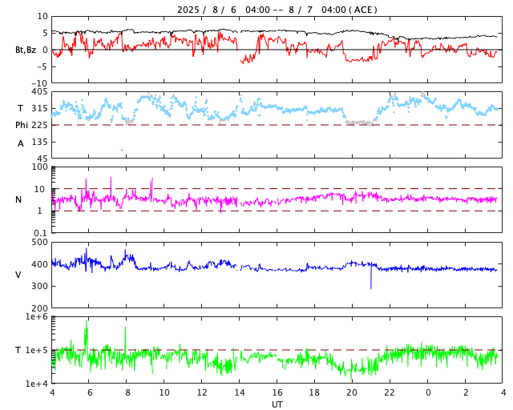Click the sharp downward velocity spike near 21 UT
The width and height of the screenshot is (513, 410).
click(371, 277)
